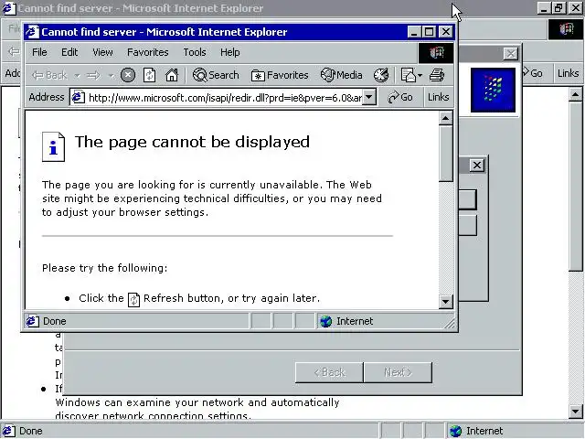Close the small inner dialog
This screenshot has height=439, width=585.
coord(477,166)
